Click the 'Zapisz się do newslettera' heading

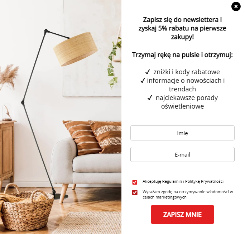(x=182, y=28)
